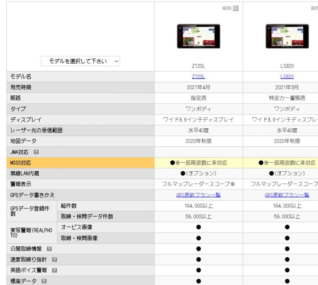The height and width of the screenshot is (285, 318).
Task: Click the Z120L product thumbnail image
Action: pos(198,37)
